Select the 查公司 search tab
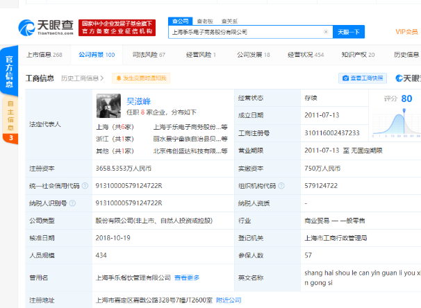Image resolution: width=421 pixels, height=308 pixels. (x=181, y=22)
